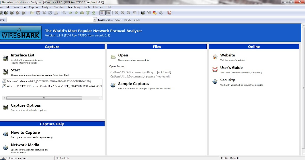Open the Sample Captures link
This screenshot has height=160, width=305.
coord(133,84)
